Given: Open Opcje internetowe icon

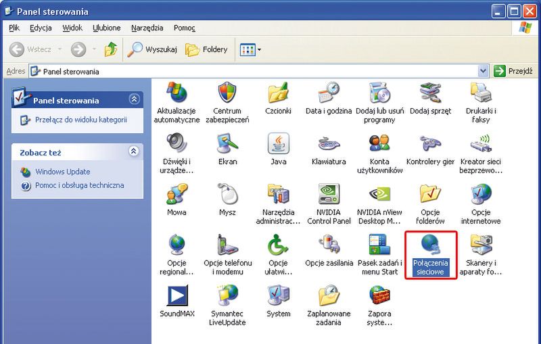Looking at the screenshot, I should click(x=481, y=204).
